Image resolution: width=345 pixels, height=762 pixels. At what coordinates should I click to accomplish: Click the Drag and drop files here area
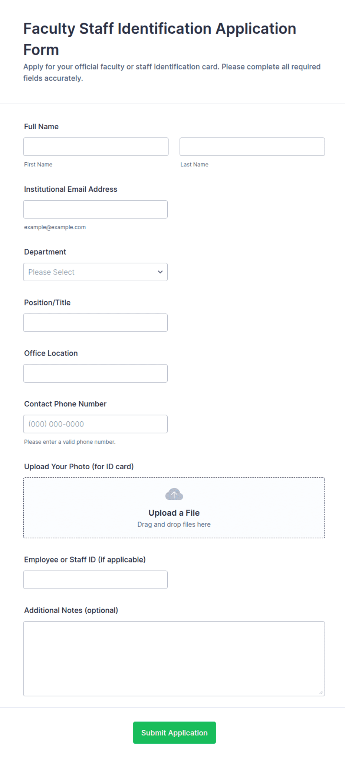[x=174, y=524]
